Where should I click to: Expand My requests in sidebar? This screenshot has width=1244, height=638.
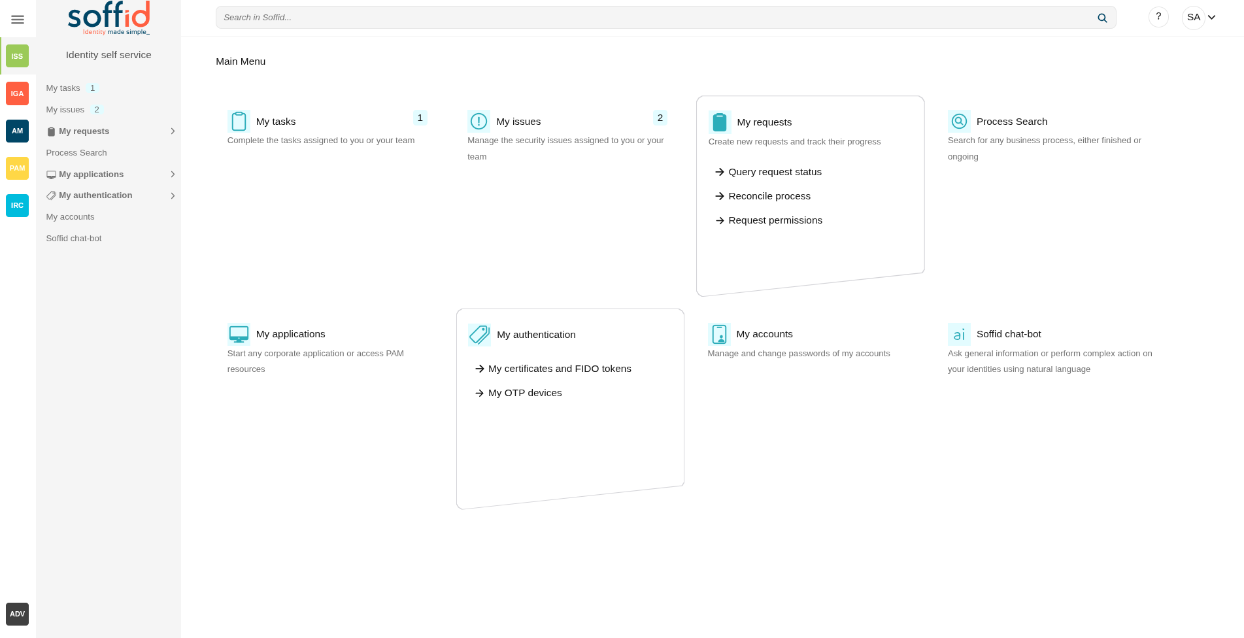click(x=173, y=131)
